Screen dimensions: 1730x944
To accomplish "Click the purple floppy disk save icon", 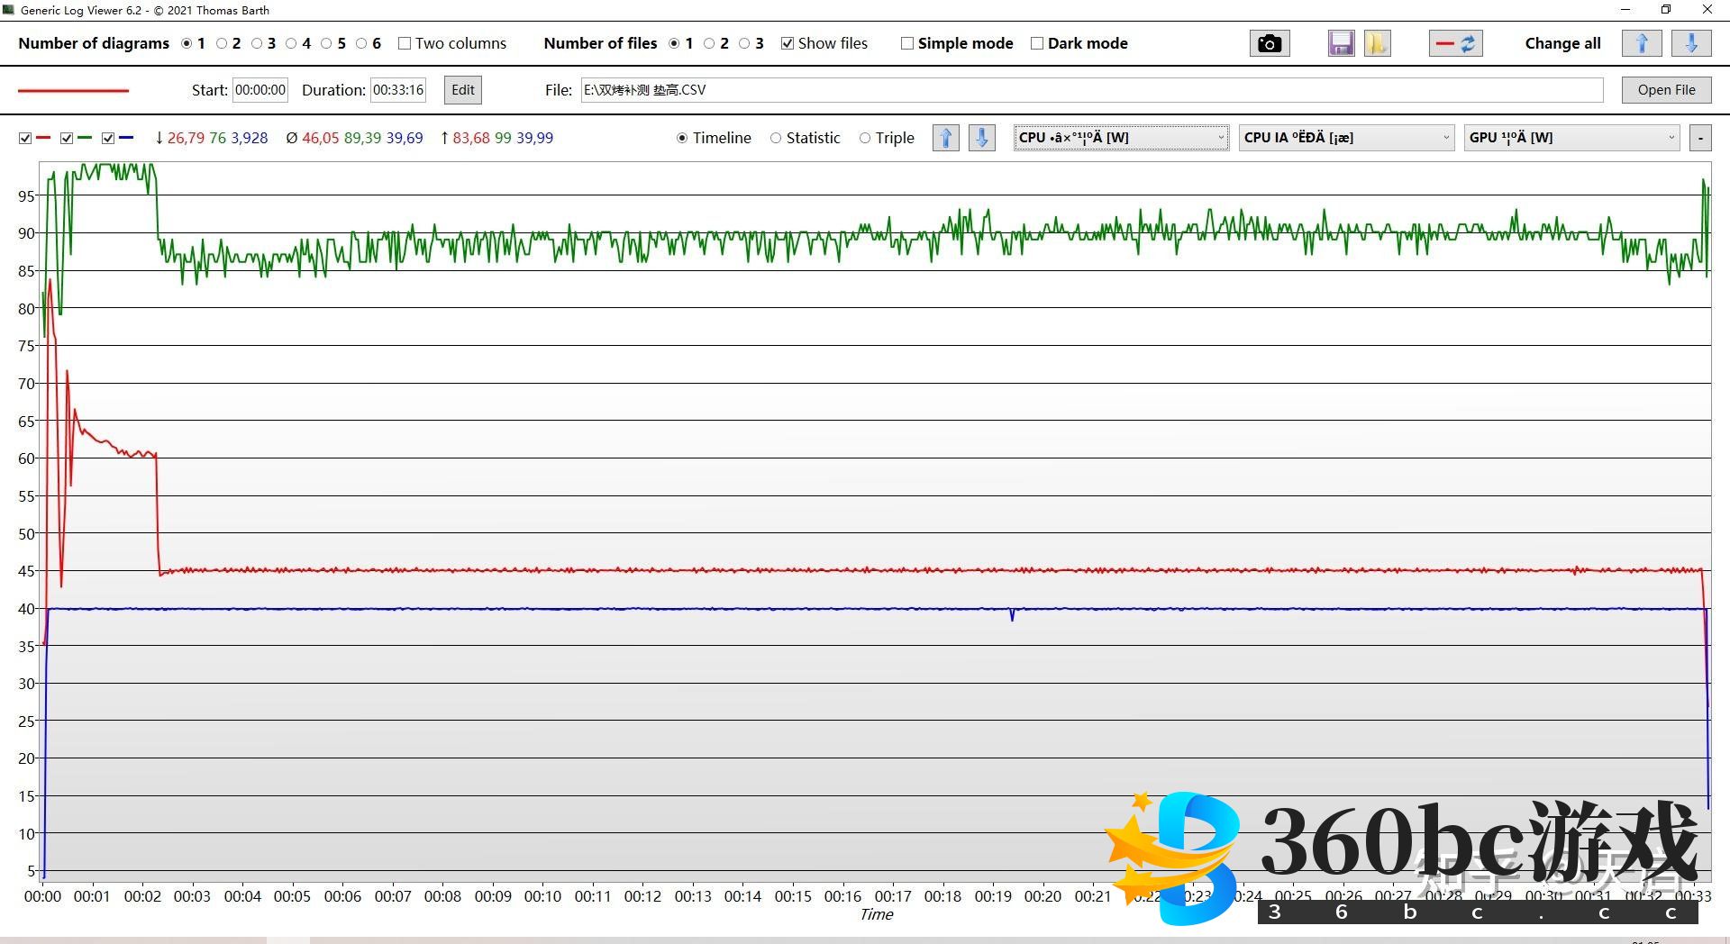I will click(x=1341, y=43).
